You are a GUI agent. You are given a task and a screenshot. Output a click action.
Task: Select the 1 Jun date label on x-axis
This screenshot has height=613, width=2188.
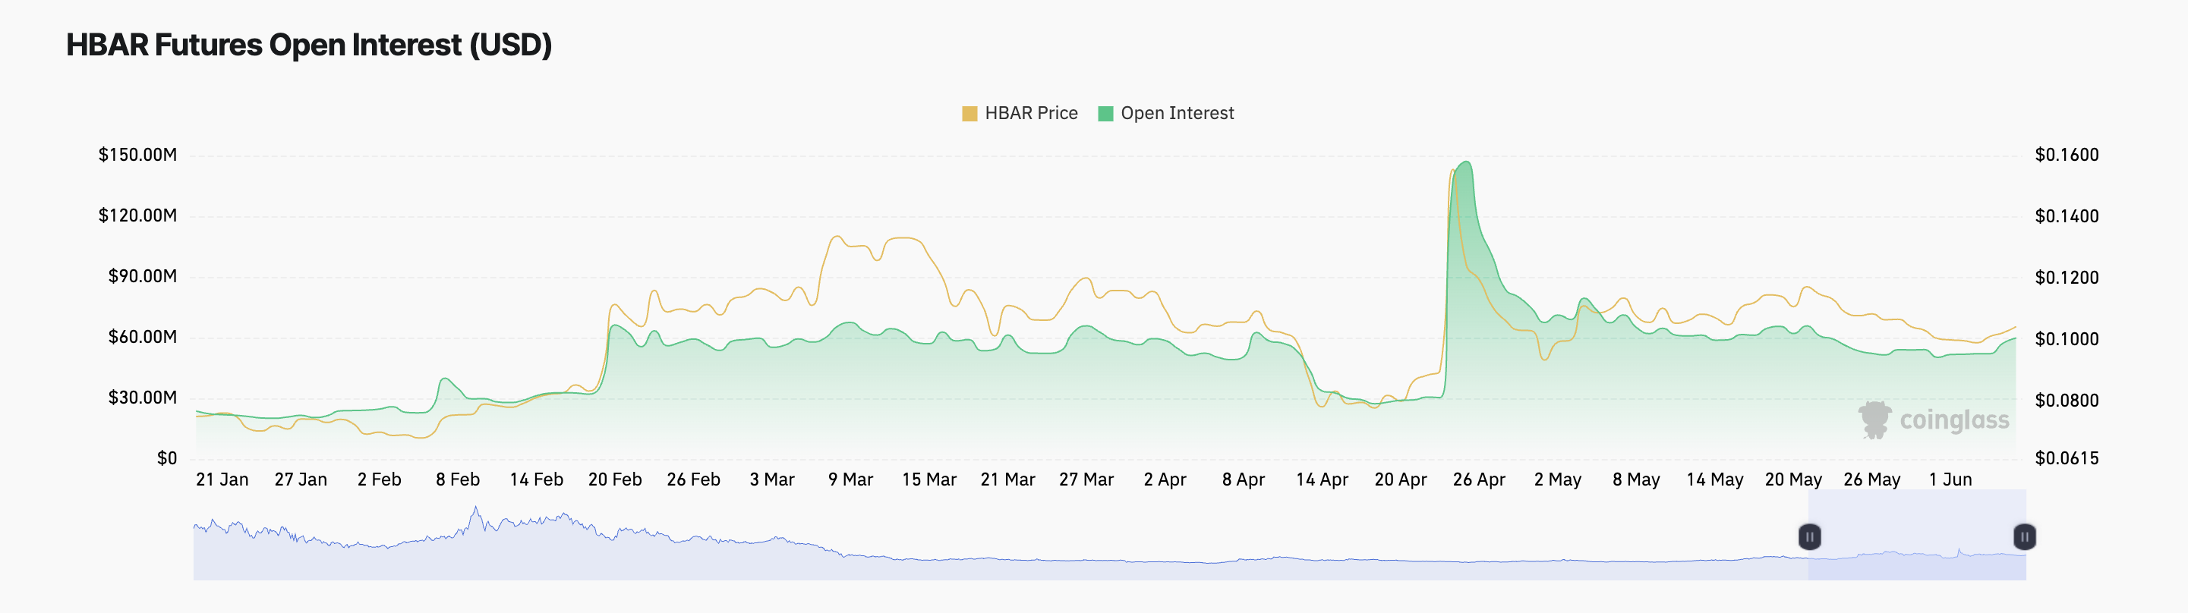click(1950, 479)
